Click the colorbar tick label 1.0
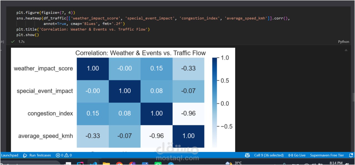Screen dimensions: 355x165 pyautogui.click(x=225, y=58)
